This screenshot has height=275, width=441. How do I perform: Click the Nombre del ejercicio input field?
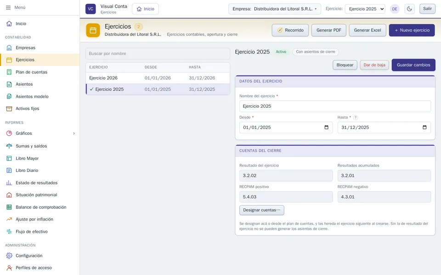click(335, 106)
